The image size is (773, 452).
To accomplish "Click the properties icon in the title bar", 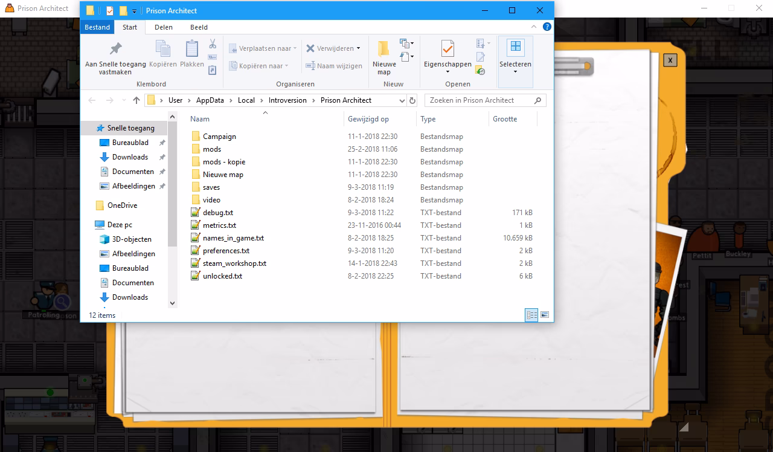I will click(109, 11).
